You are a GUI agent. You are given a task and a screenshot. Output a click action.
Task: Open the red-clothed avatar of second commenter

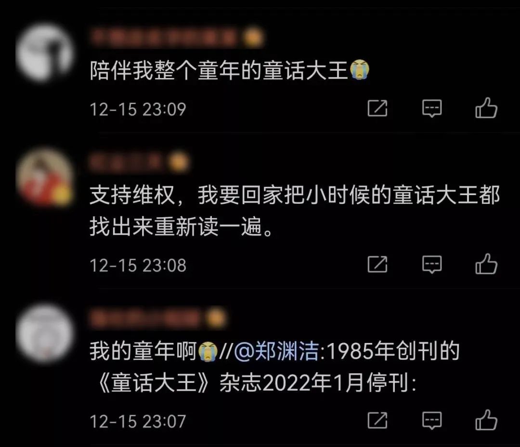pos(44,177)
